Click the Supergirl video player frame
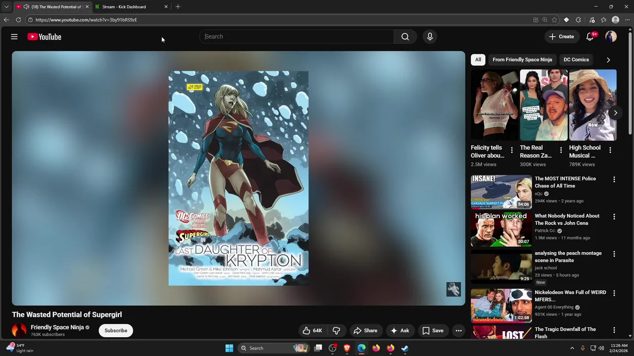634x356 pixels. point(238,178)
